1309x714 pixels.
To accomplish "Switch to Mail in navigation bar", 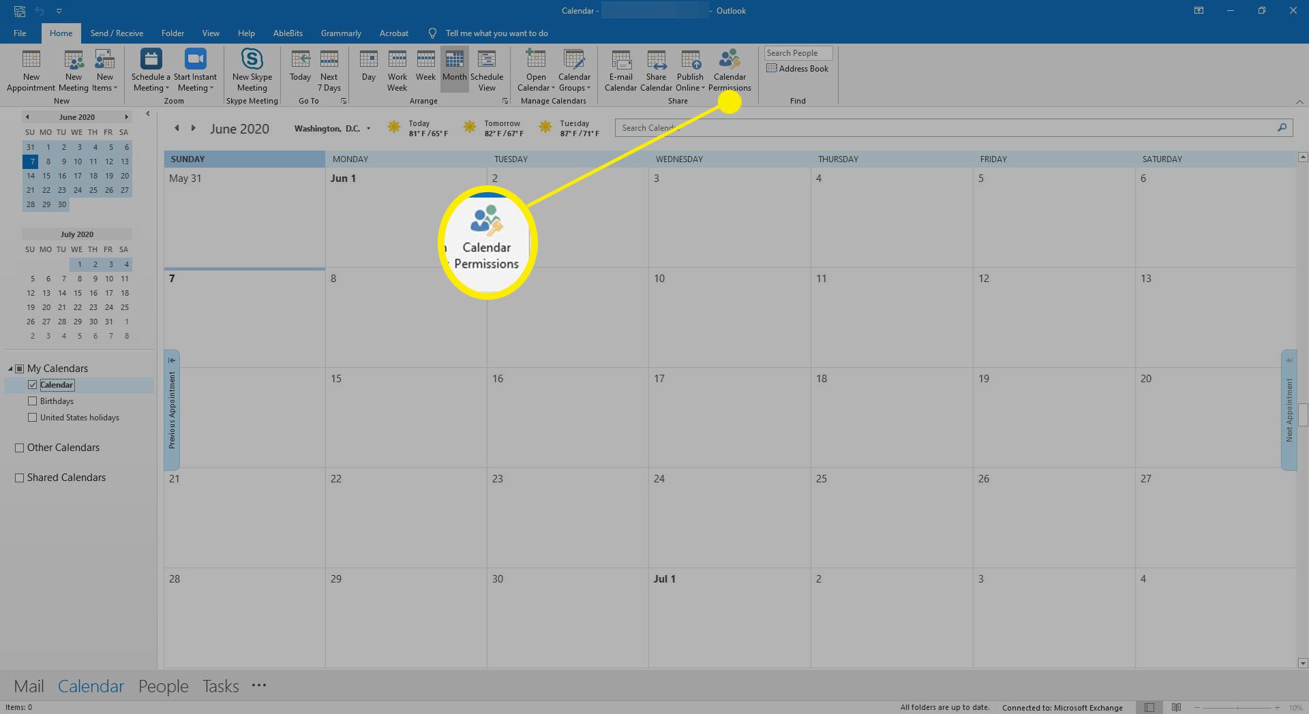I will (x=29, y=687).
